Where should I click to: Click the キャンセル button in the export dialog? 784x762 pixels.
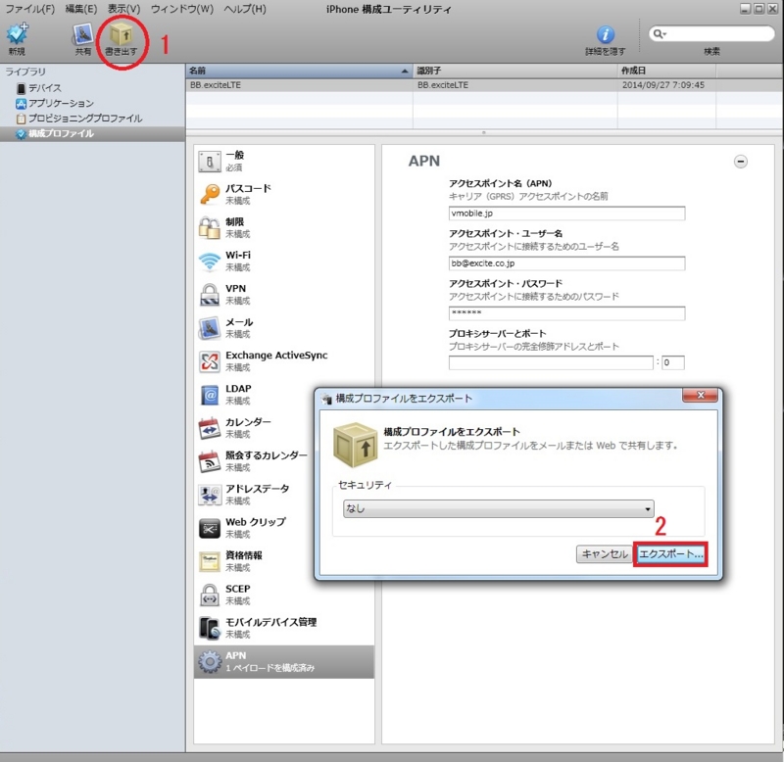click(604, 554)
